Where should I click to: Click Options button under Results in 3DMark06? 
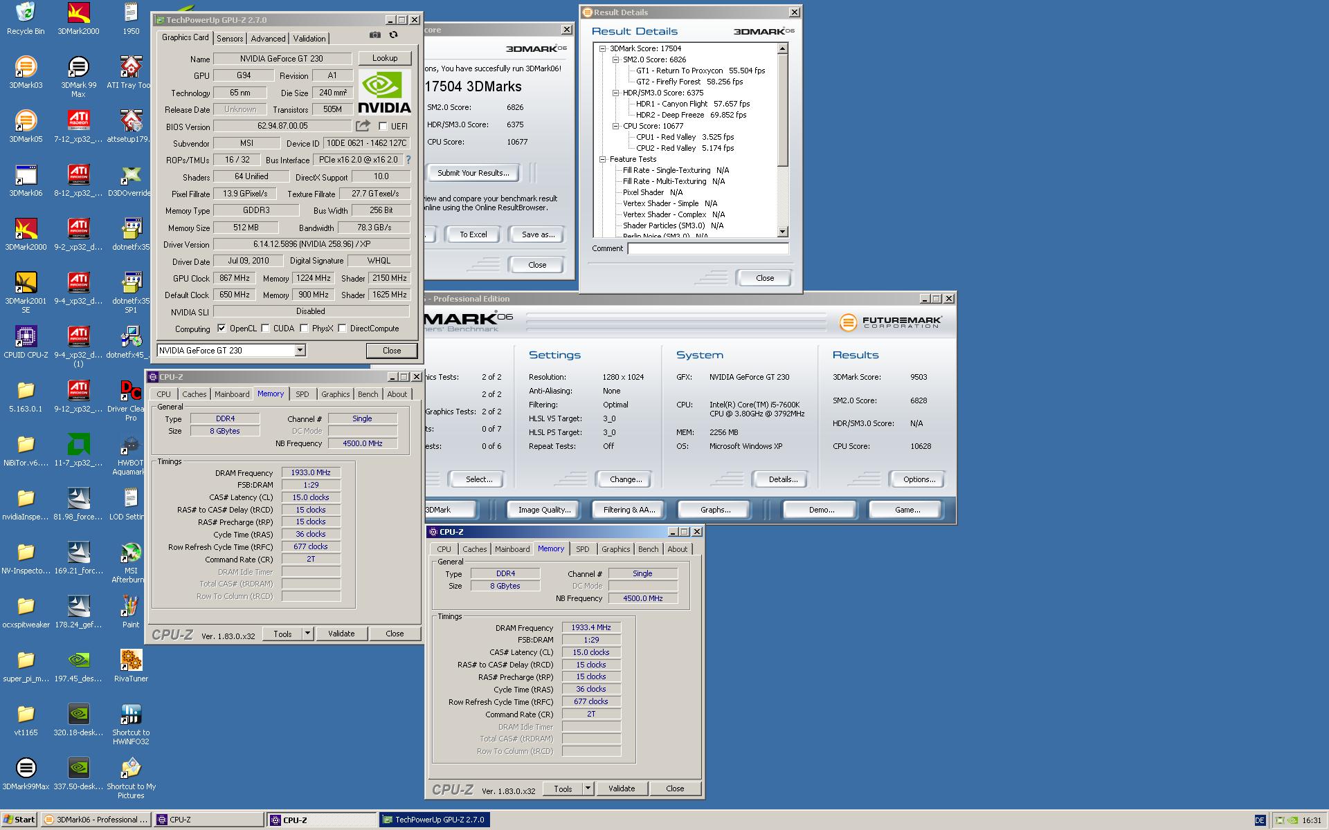tap(919, 479)
